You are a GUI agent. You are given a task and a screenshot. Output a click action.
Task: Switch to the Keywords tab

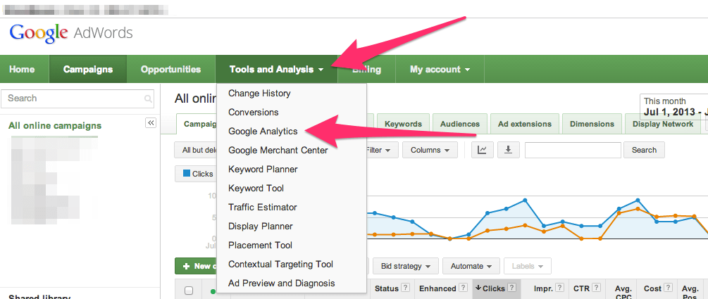403,124
